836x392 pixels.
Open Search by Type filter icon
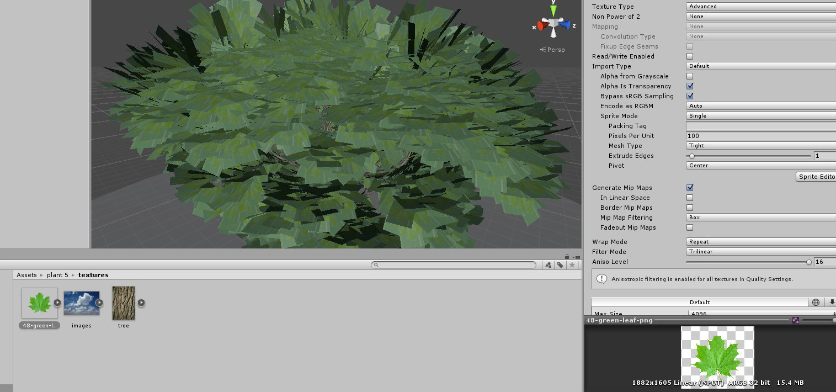coord(548,265)
